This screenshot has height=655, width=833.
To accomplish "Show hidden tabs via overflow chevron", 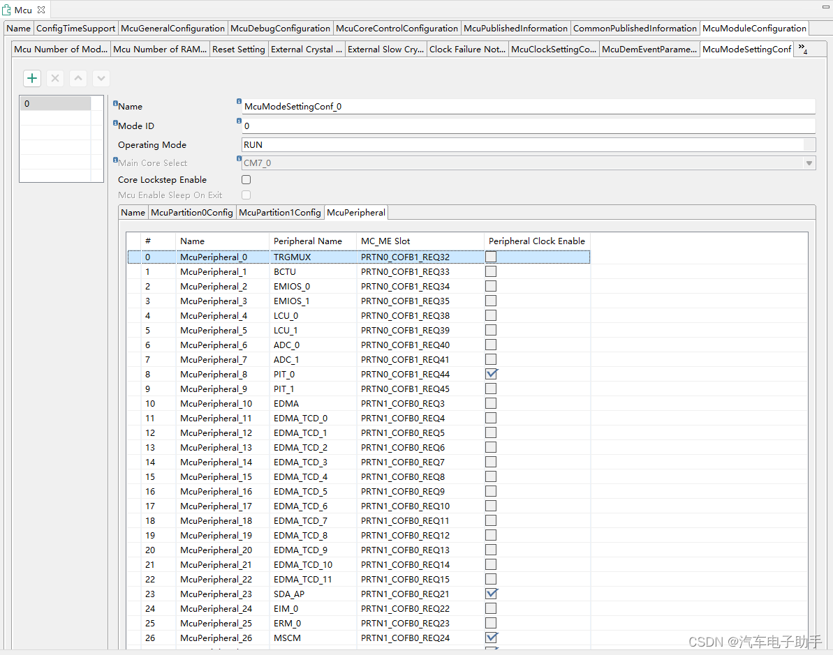I will [x=803, y=49].
